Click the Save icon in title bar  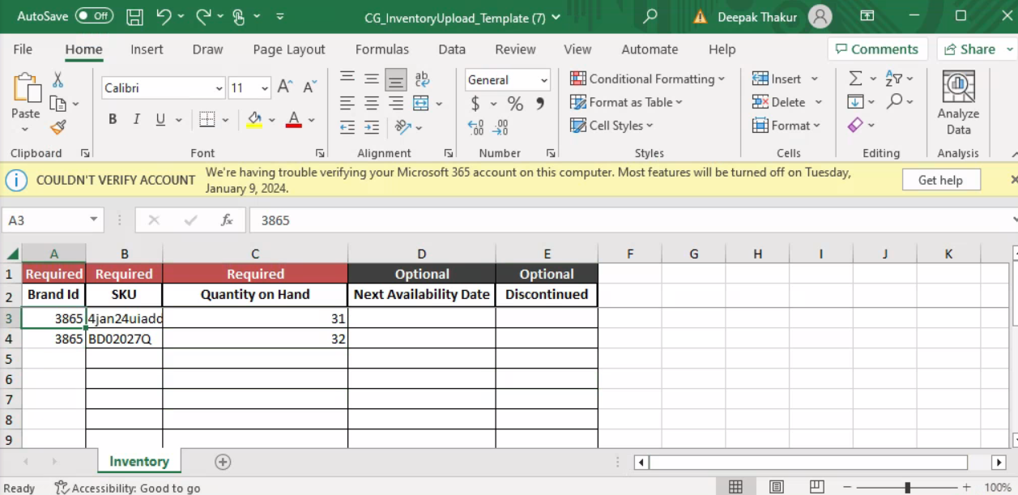tap(135, 16)
